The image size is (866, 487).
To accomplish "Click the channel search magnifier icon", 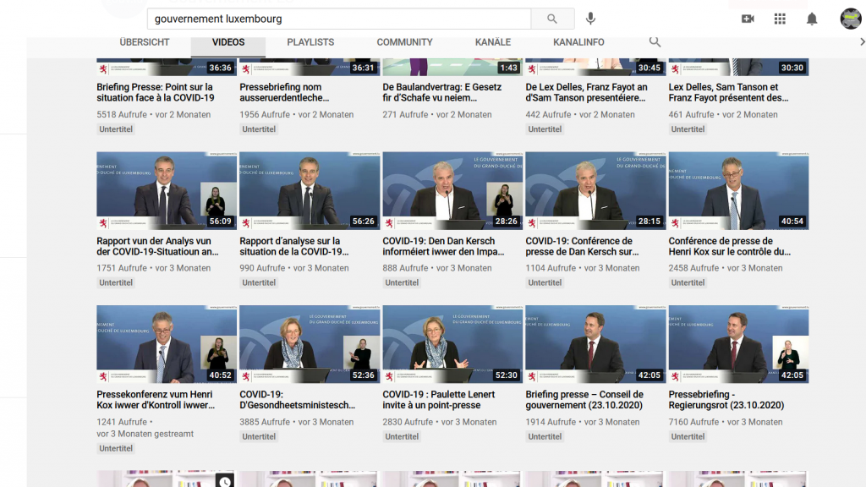I will click(x=655, y=41).
